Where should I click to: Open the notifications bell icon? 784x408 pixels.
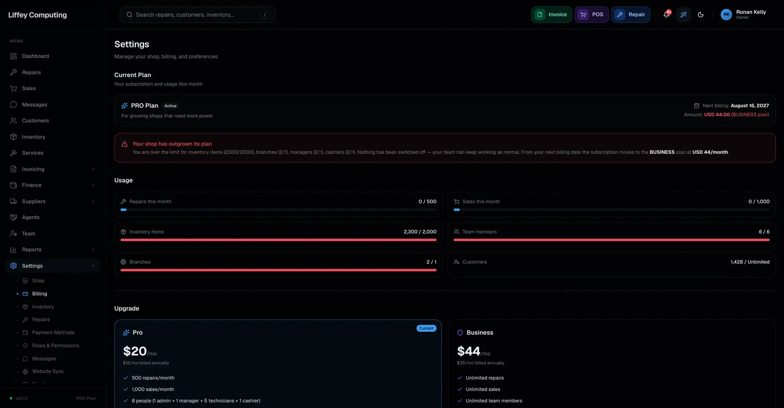666,15
